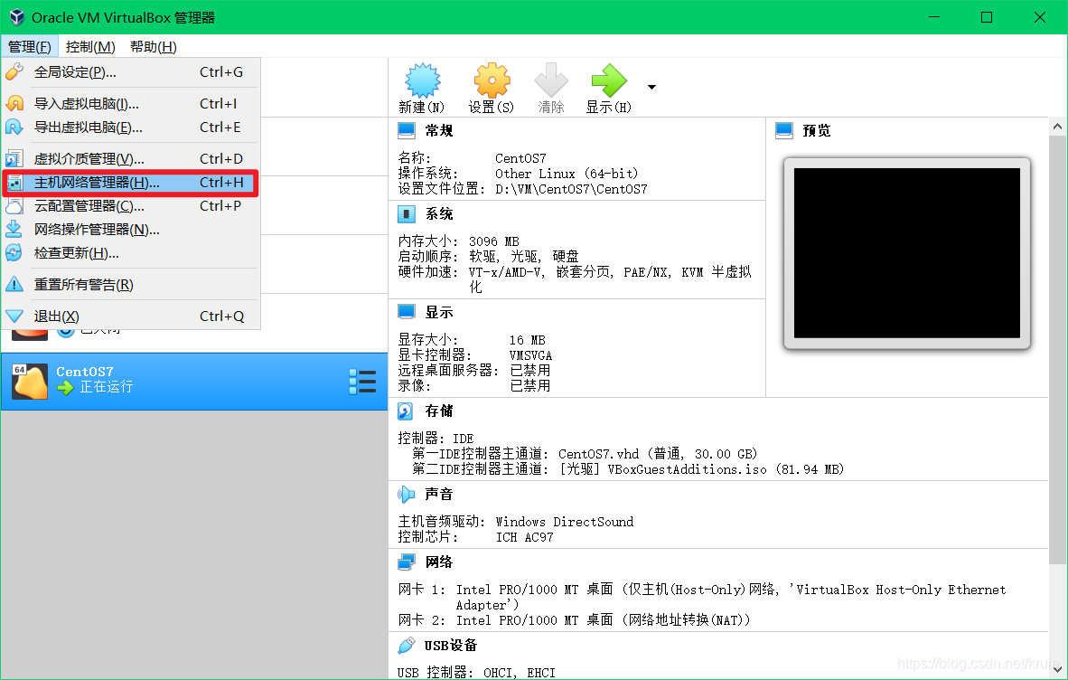Click the 显示 display section header
This screenshot has height=680, width=1068.
[x=438, y=313]
